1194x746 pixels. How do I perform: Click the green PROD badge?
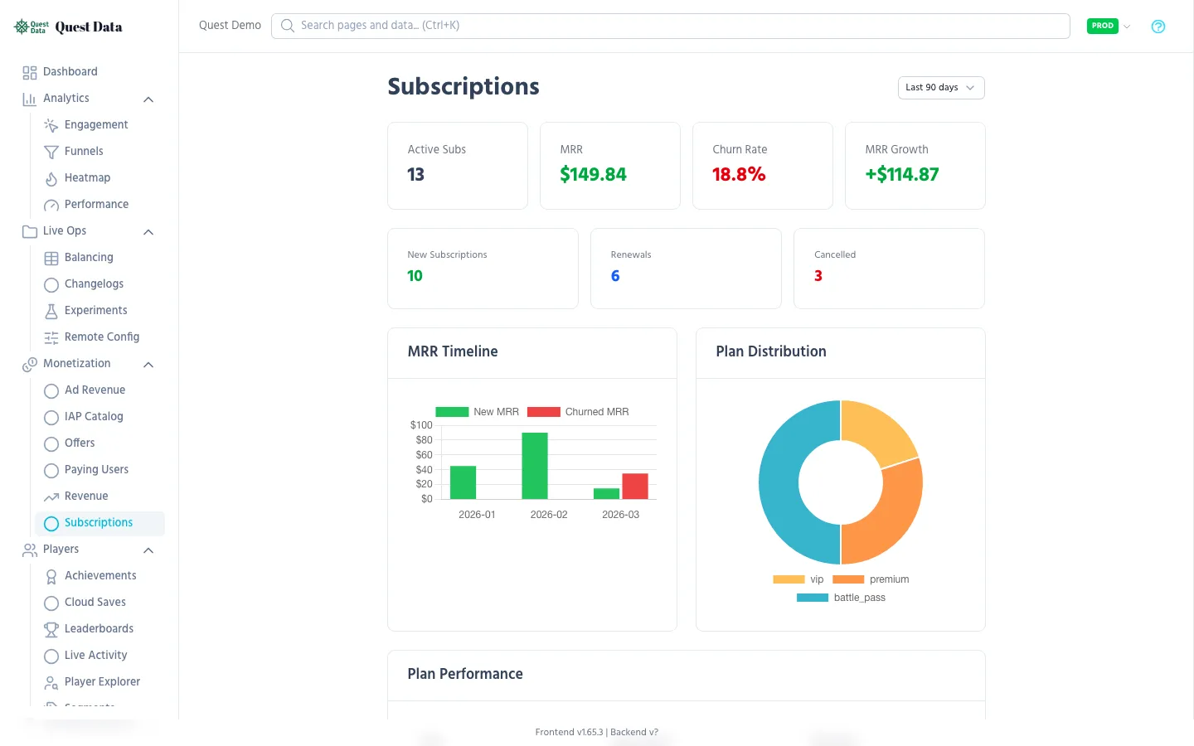coord(1103,27)
